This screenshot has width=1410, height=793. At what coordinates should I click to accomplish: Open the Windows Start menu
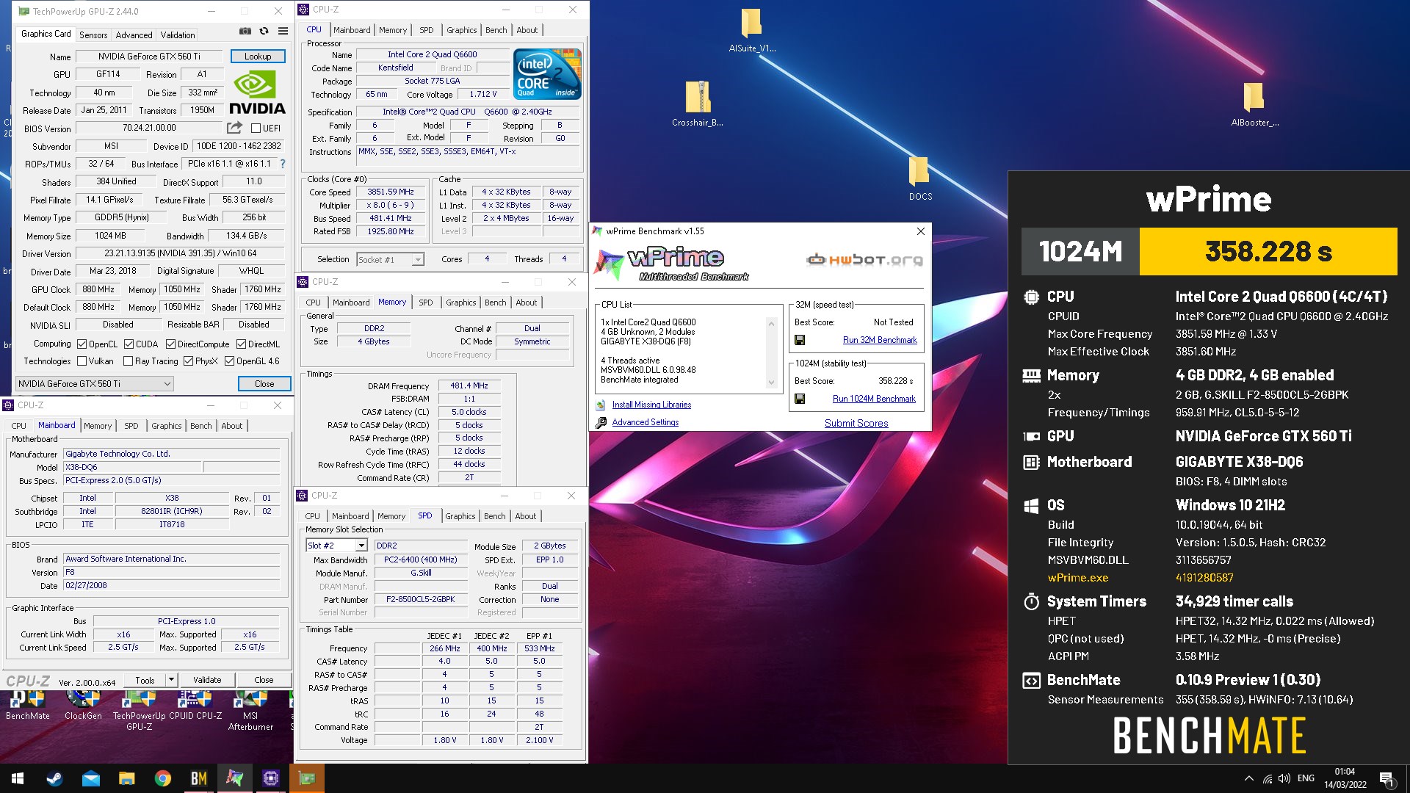click(18, 778)
